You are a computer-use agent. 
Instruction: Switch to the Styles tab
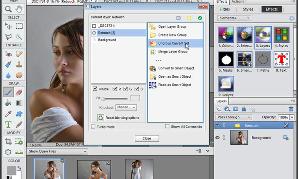[x=249, y=9]
